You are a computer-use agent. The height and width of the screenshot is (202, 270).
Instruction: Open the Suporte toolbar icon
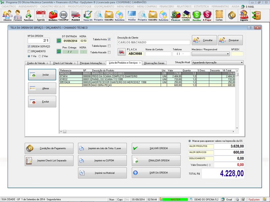tap(244, 15)
